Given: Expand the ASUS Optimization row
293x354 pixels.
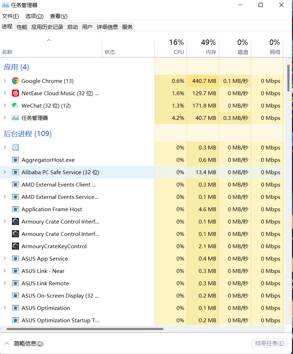Looking at the screenshot, I should click(5, 307).
